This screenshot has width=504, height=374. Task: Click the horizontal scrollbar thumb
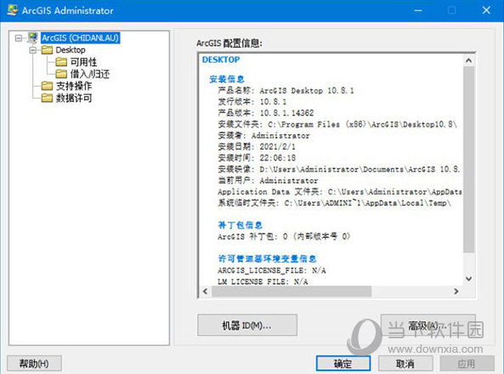pos(292,292)
